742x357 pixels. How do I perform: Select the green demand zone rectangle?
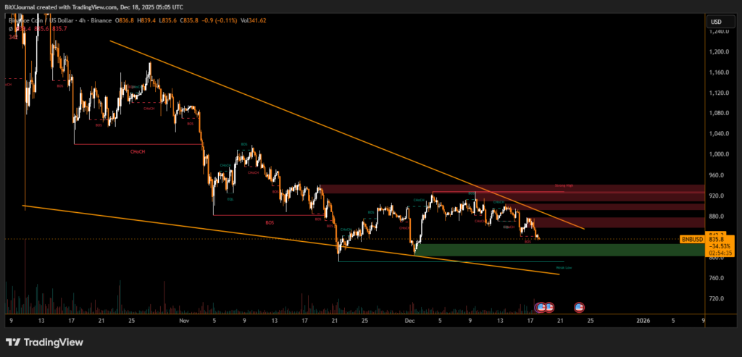[558, 250]
